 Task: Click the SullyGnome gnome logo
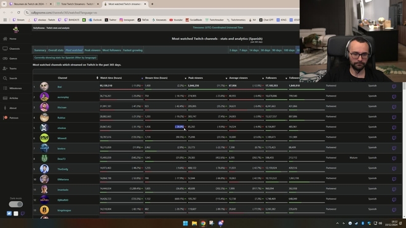16,29
